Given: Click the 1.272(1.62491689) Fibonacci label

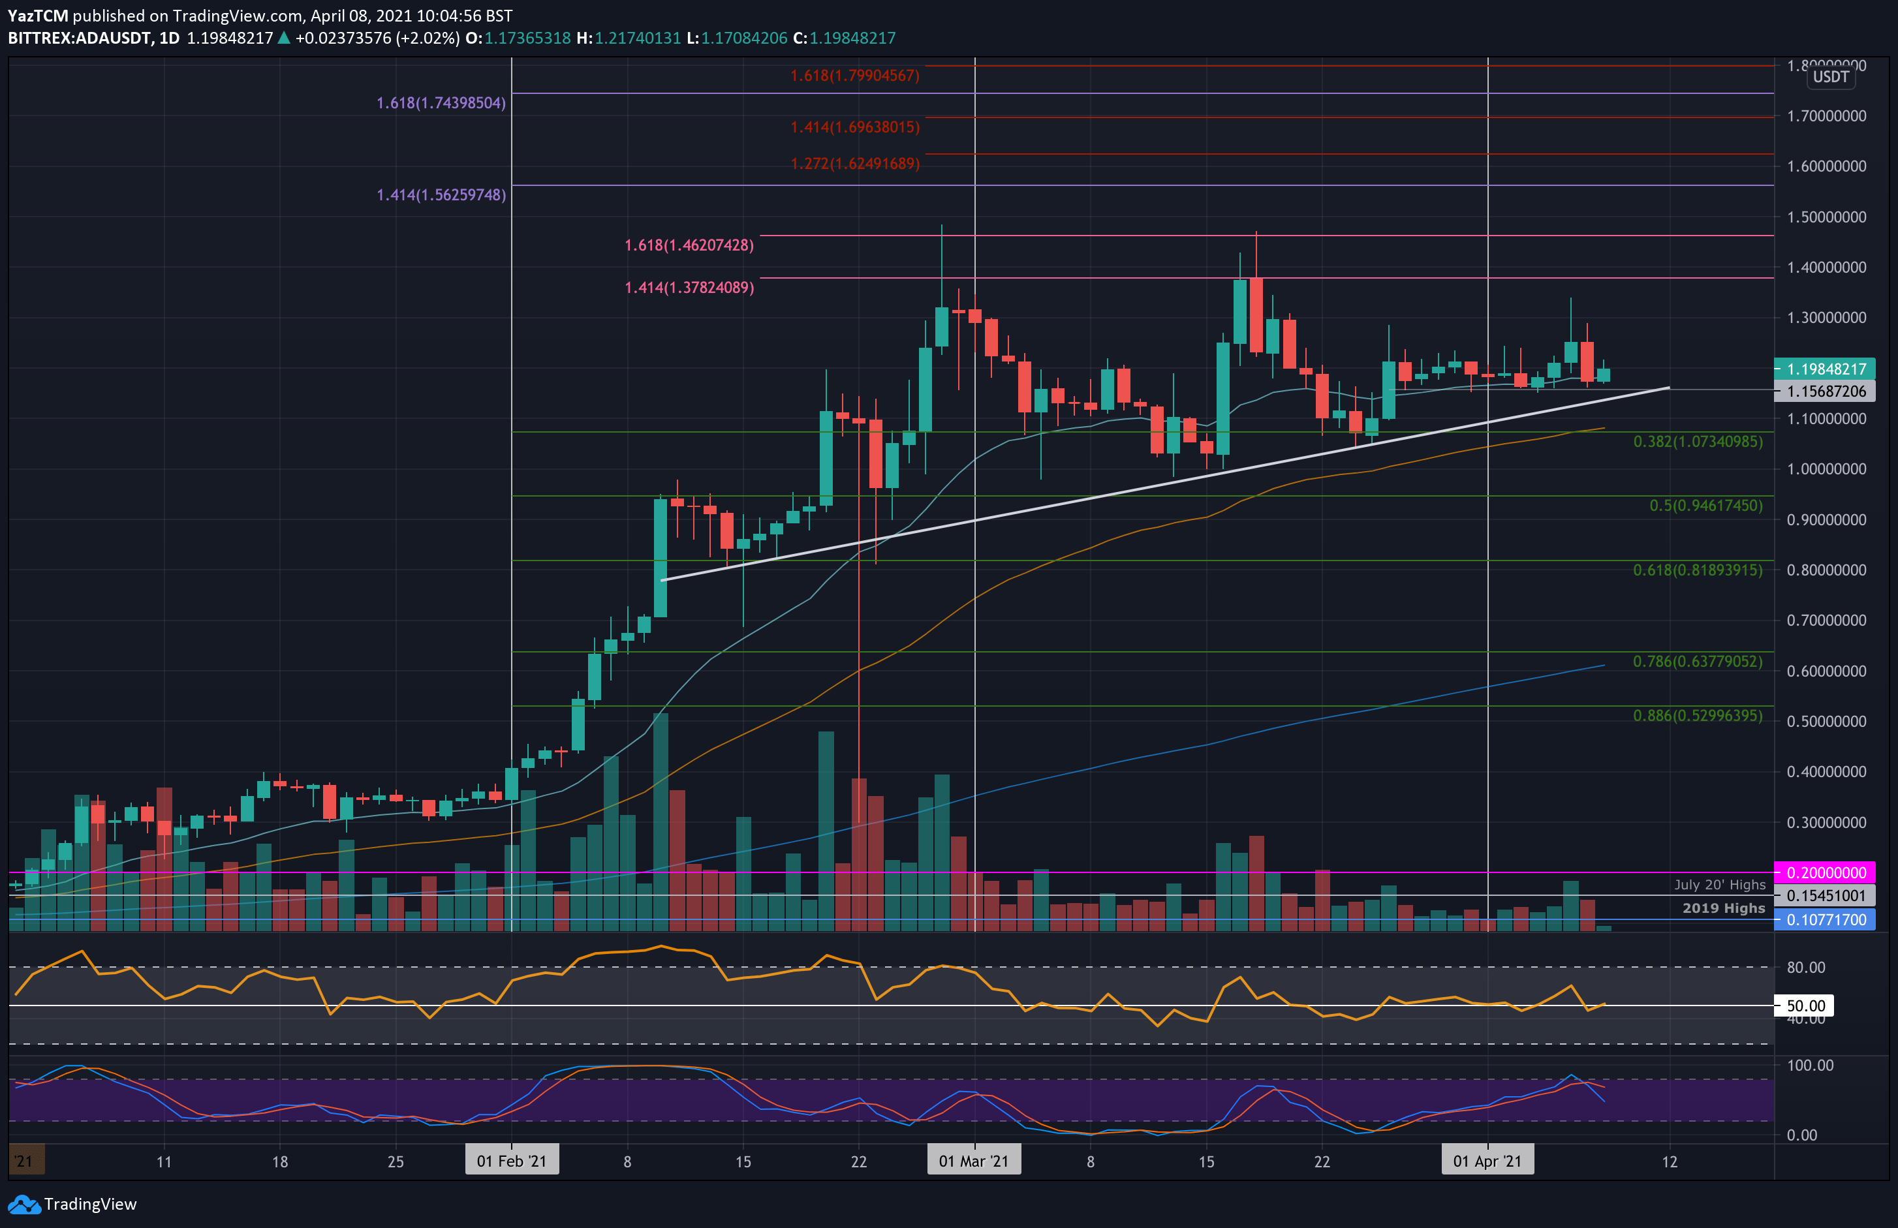Looking at the screenshot, I should coord(855,164).
